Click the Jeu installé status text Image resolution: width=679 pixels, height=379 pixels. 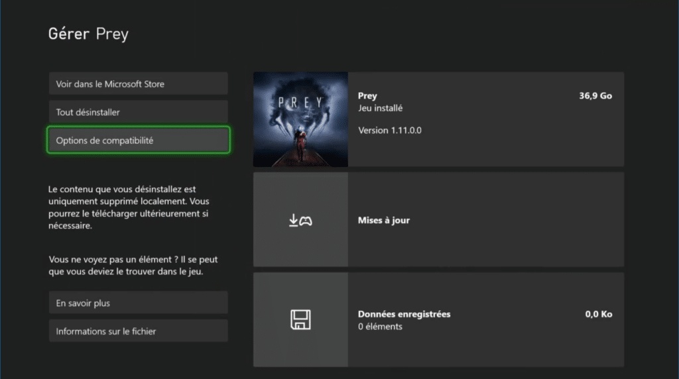tap(380, 108)
